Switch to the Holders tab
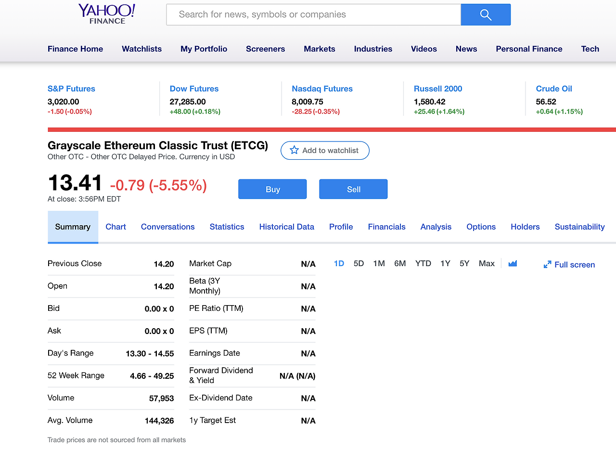 [x=525, y=227]
